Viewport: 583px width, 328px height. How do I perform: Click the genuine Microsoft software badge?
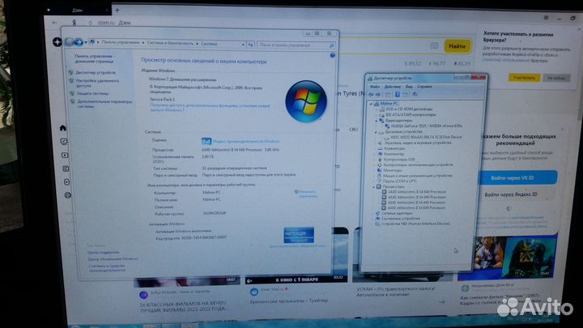299,235
